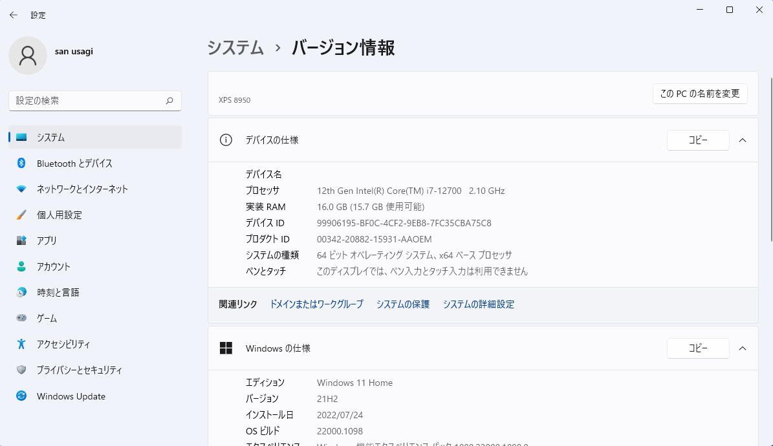Select 個人用設定 in the sidebar
Viewport: 773px width, 446px height.
click(x=95, y=215)
